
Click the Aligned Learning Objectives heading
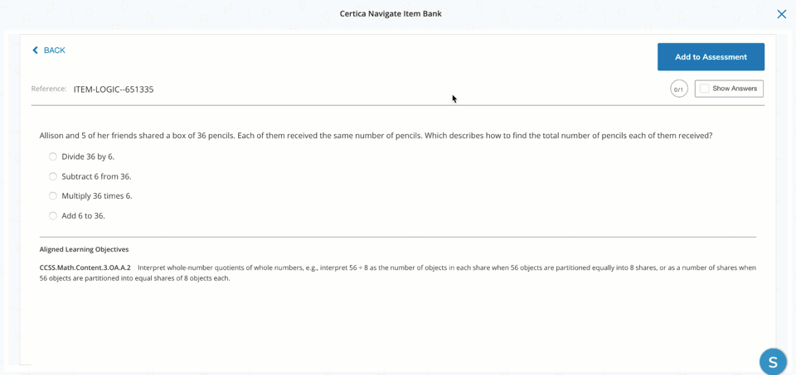click(85, 249)
